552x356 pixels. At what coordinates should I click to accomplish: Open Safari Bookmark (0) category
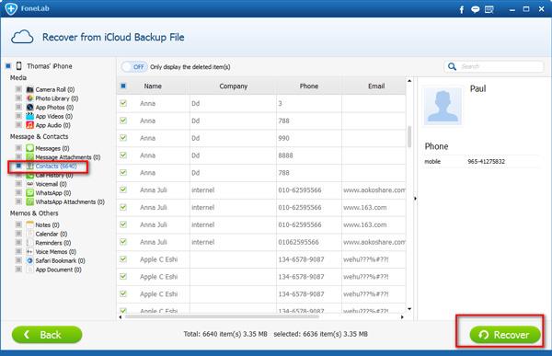coord(60,260)
